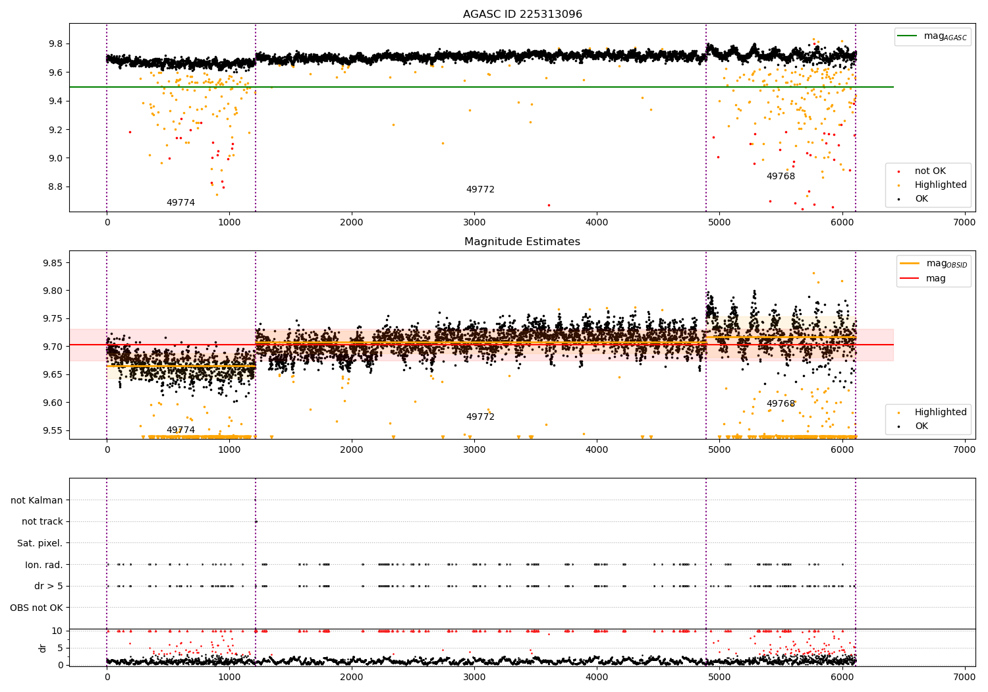This screenshot has height=692, width=988.
Task: Select the 9.2 y-axis tick label
Action: (x=56, y=130)
